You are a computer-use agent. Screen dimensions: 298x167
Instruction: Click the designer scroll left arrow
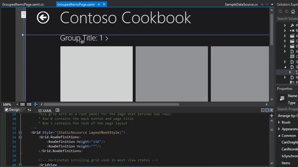pyautogui.click(x=41, y=104)
